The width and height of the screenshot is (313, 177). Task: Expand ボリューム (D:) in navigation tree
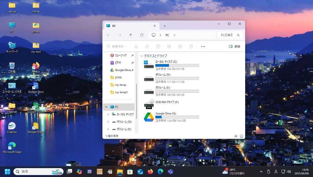pyautogui.click(x=108, y=122)
